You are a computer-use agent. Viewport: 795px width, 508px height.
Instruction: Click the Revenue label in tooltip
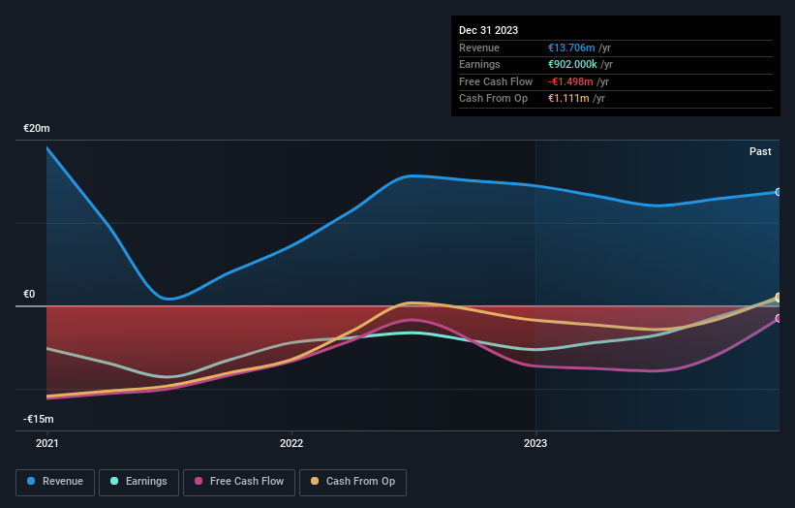[479, 48]
